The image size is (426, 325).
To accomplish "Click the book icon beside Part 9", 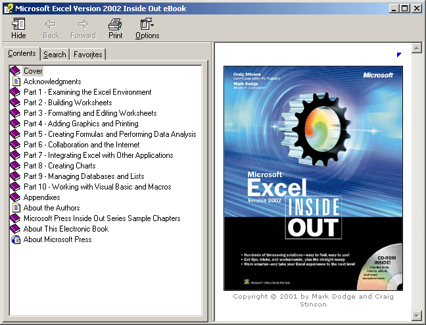I will 15,176.
